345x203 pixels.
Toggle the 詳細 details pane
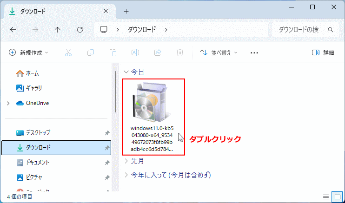point(323,52)
